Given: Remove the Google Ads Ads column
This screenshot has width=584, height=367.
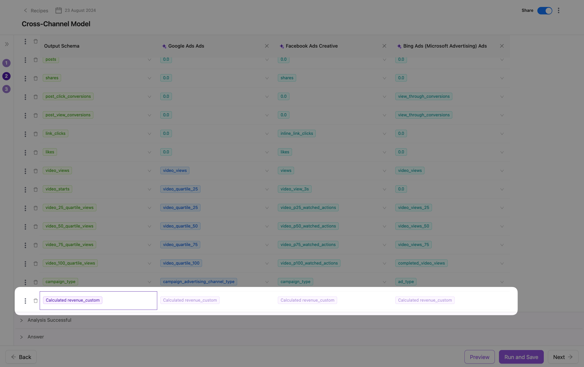Looking at the screenshot, I should (267, 46).
